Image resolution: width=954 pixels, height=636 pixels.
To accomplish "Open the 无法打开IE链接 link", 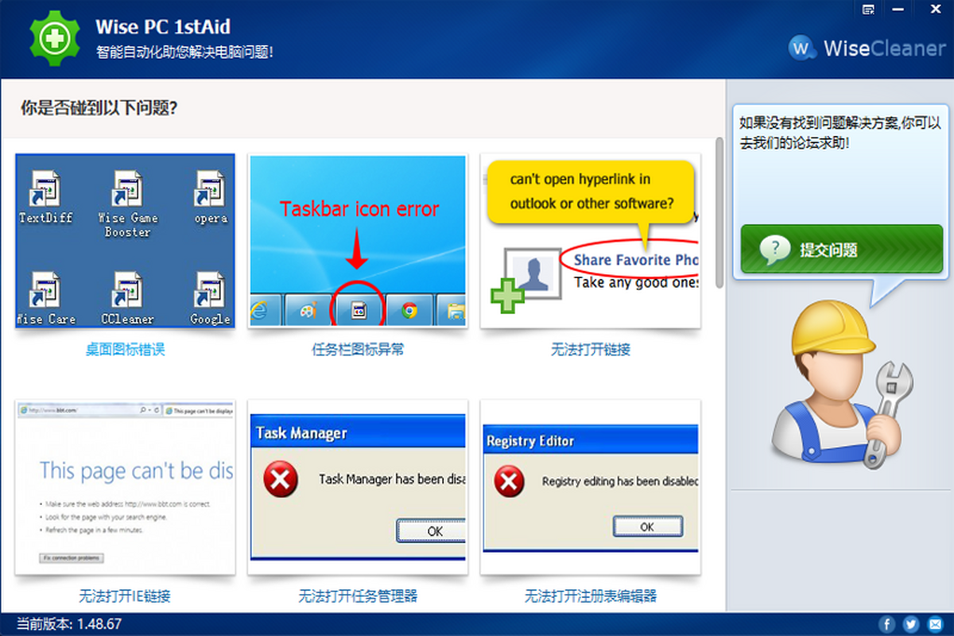I will coord(125,595).
